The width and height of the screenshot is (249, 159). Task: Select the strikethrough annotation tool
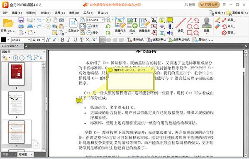coord(162,27)
